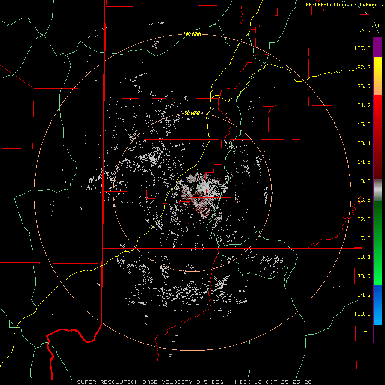Click the KICX radar station identifier

tap(243, 382)
